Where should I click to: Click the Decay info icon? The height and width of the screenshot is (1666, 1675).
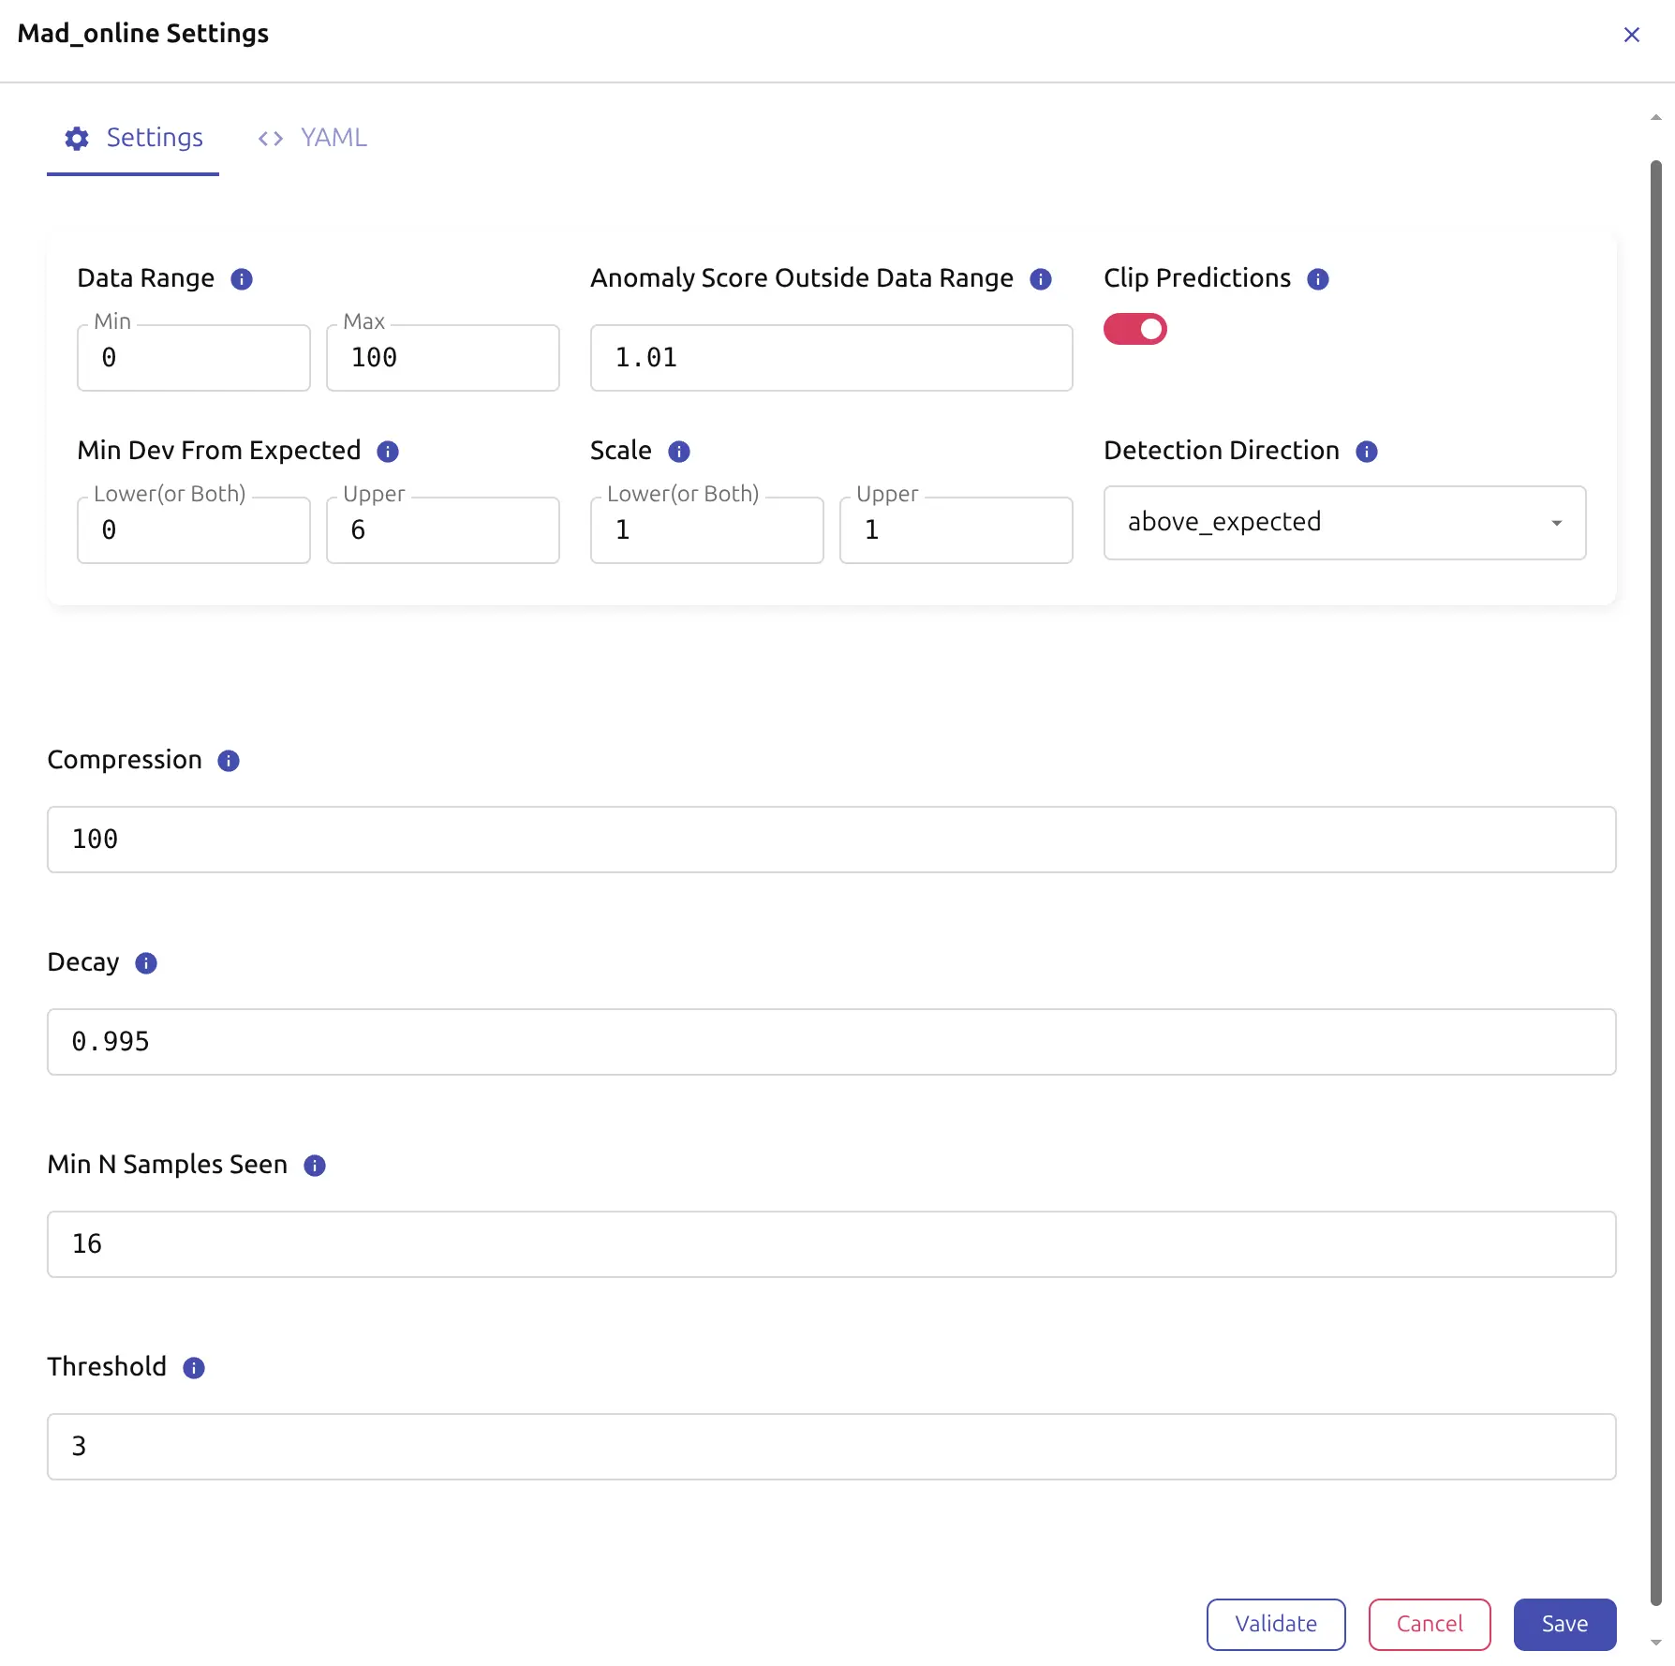(x=145, y=963)
